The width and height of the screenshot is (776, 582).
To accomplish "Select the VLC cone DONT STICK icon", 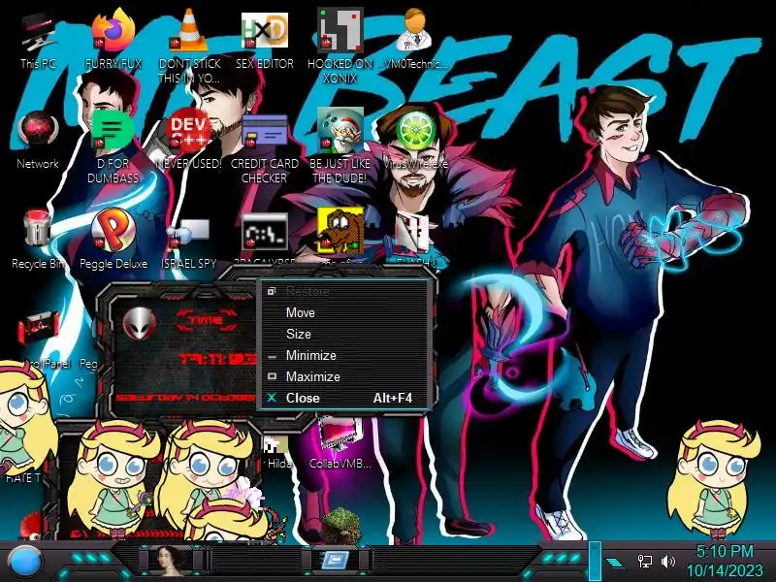I will [x=189, y=46].
